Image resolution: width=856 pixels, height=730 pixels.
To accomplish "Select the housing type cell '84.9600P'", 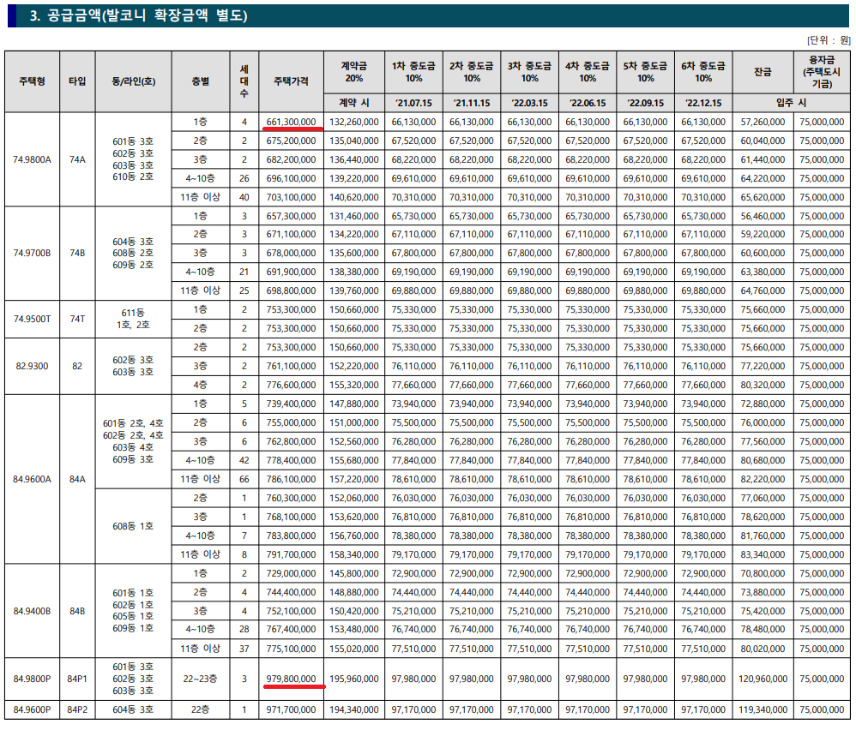I will 33,709.
